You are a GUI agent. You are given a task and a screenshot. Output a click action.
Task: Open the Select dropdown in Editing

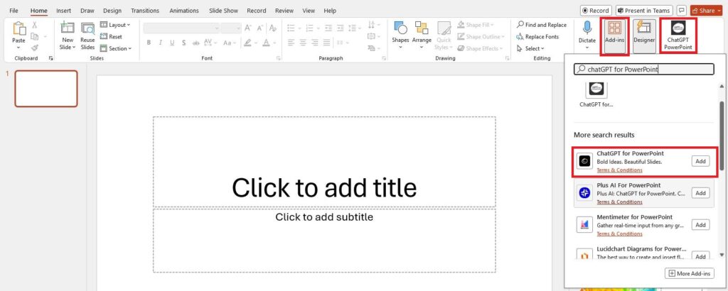530,48
